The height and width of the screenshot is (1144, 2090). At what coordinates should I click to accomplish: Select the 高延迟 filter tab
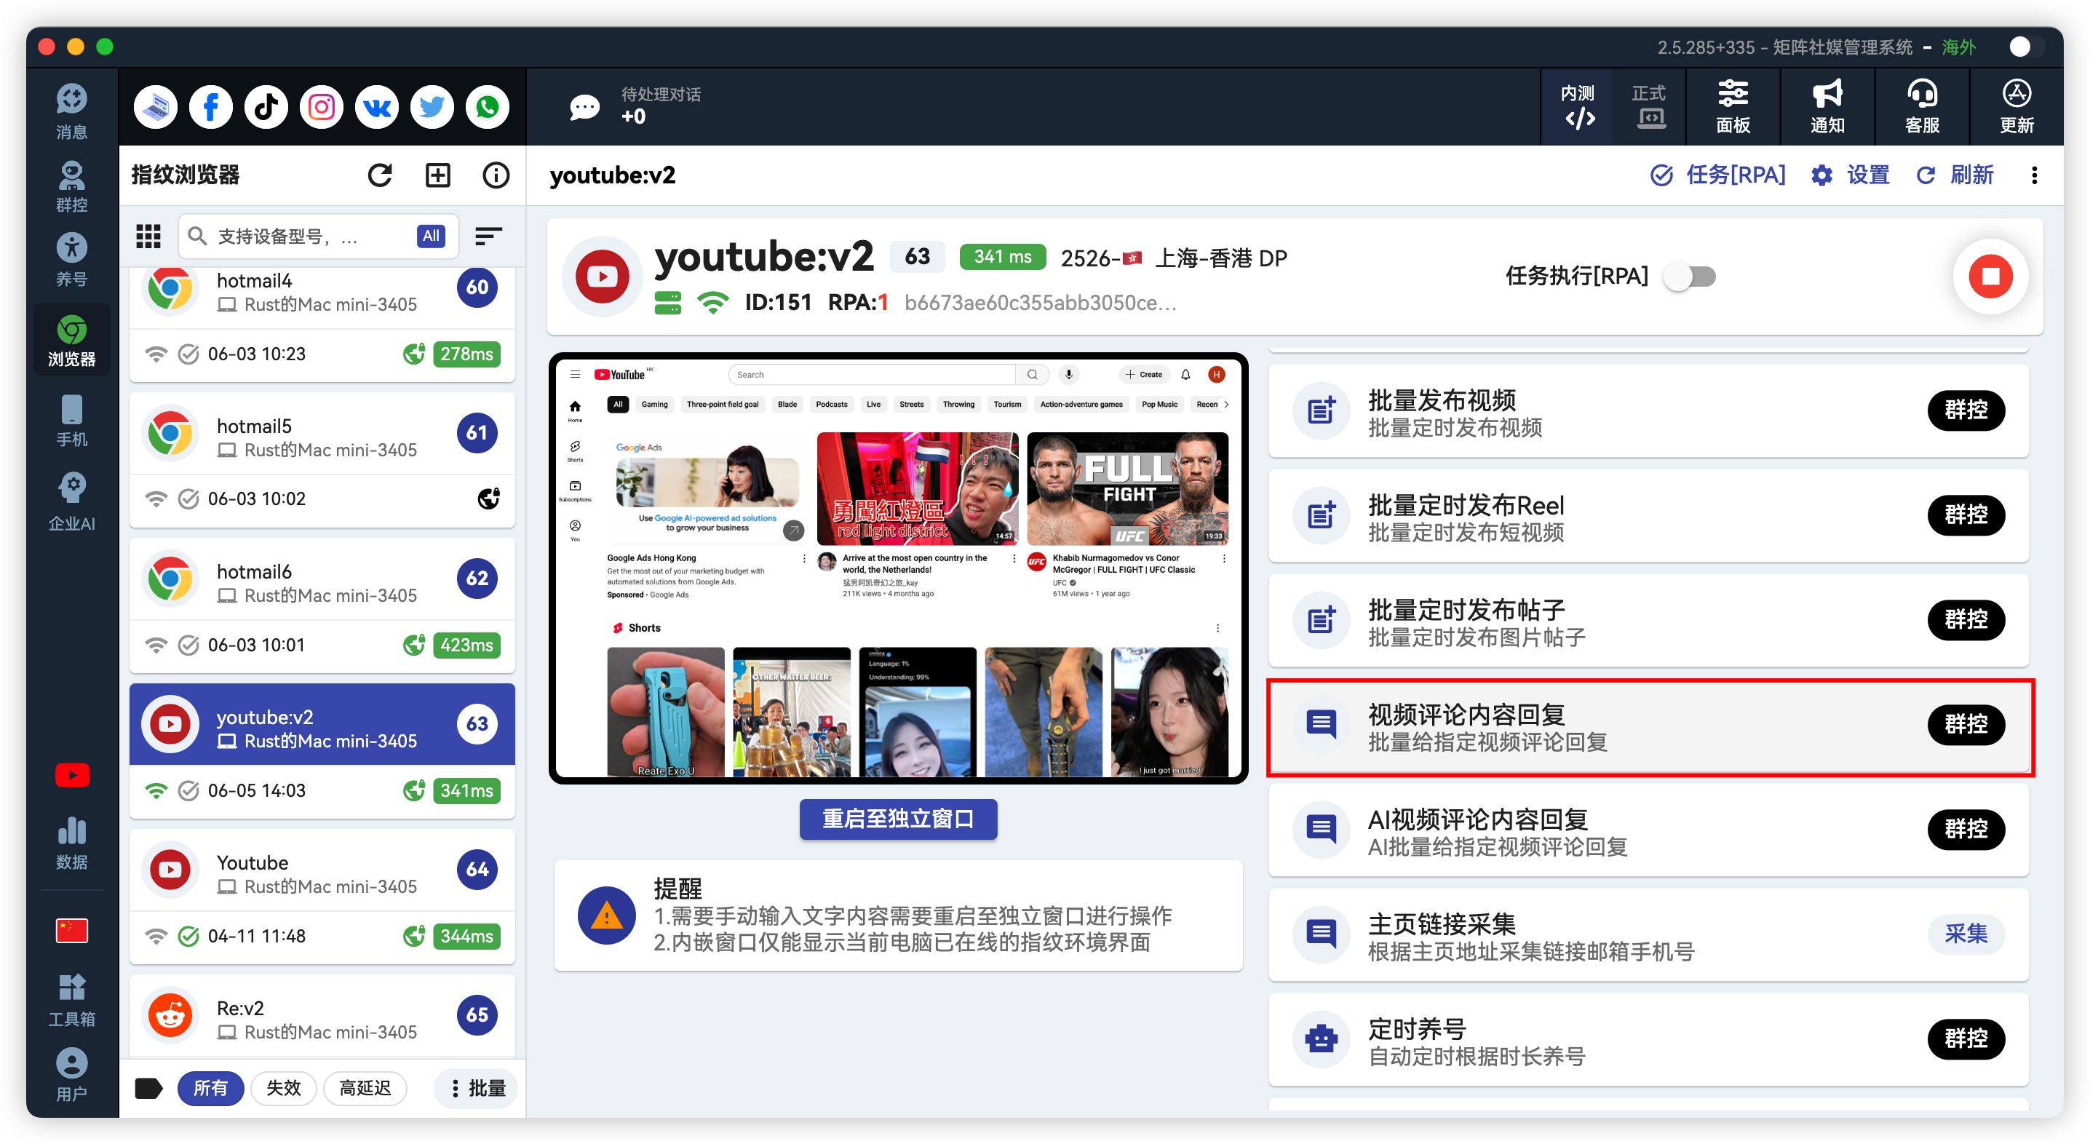pyautogui.click(x=365, y=1087)
